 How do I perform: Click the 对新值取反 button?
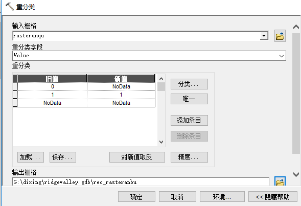point(137,157)
